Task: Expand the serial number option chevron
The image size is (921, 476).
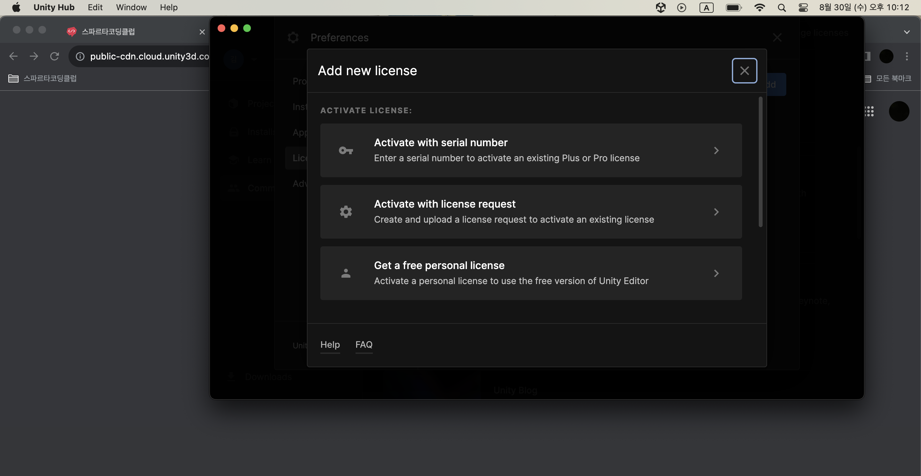Action: [x=716, y=150]
